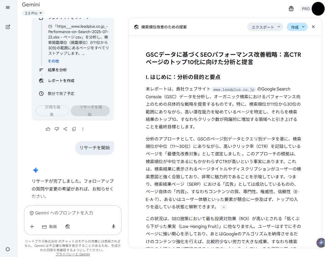The width and height of the screenshot is (325, 257).
Task: Open the エクスポート dropdown
Action: 265,27
